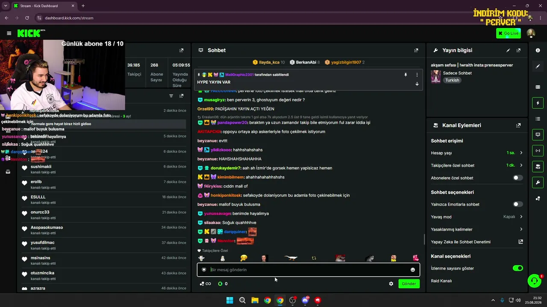This screenshot has width=547, height=307.
Task: Focus the Bir mesaj gönderin input
Action: (x=308, y=270)
